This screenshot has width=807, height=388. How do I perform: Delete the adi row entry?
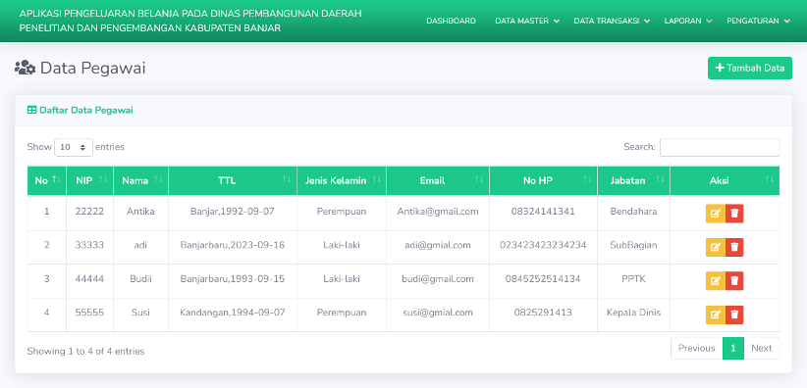[734, 247]
